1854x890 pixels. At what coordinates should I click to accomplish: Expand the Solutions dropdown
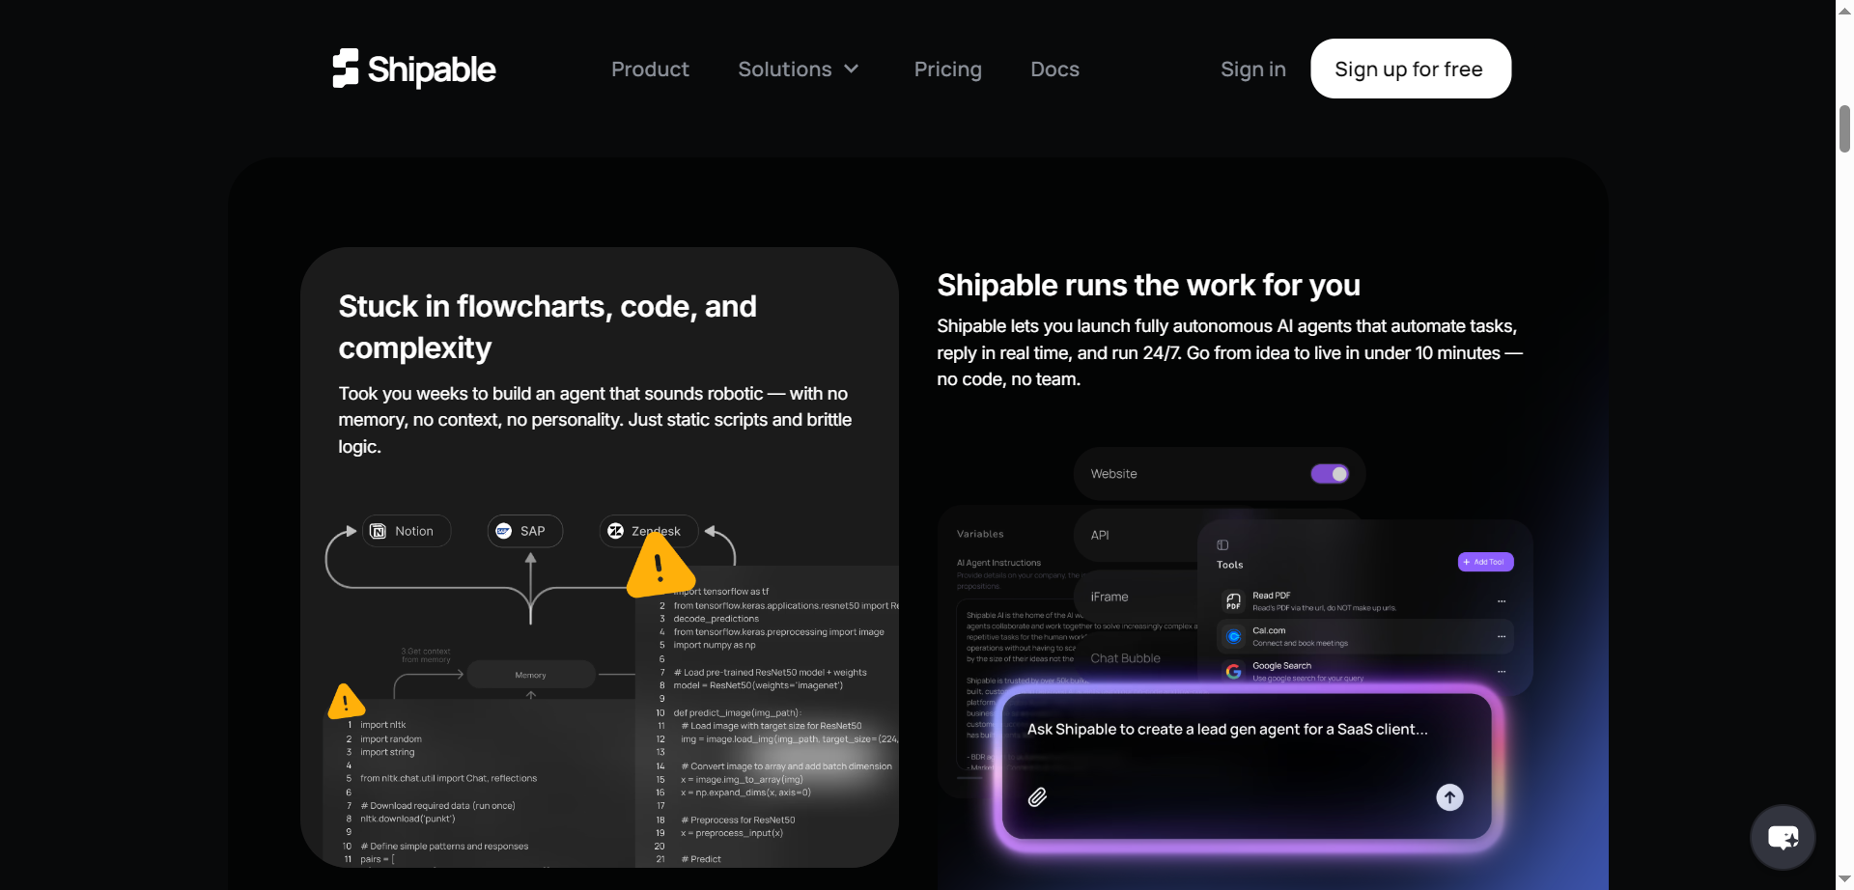tap(798, 70)
